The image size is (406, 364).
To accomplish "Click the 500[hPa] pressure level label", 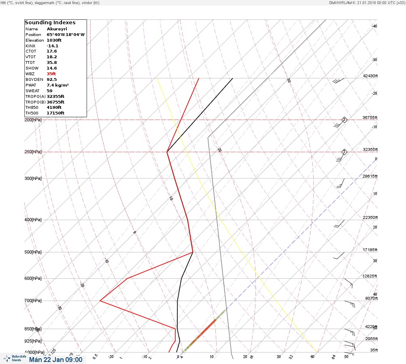I will tap(33, 252).
